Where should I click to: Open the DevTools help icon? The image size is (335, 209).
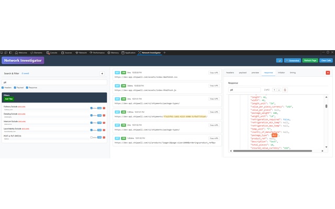coord(328,52)
